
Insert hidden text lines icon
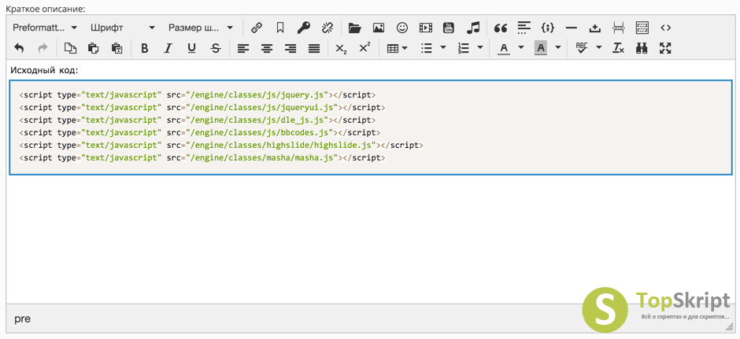tap(524, 28)
